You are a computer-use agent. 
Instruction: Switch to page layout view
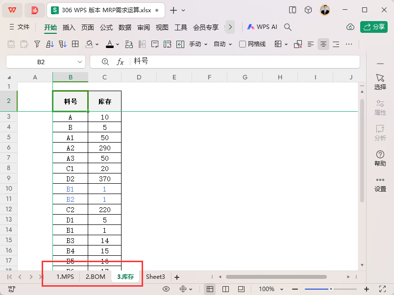[241, 289]
